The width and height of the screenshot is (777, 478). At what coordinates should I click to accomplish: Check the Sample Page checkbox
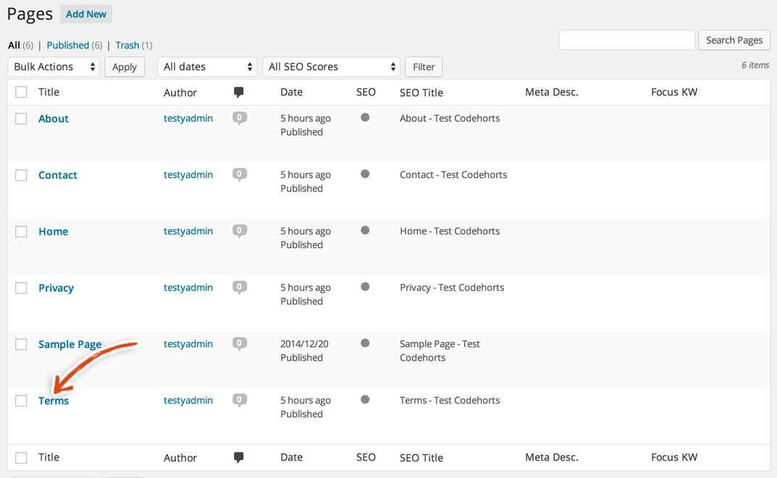point(21,344)
